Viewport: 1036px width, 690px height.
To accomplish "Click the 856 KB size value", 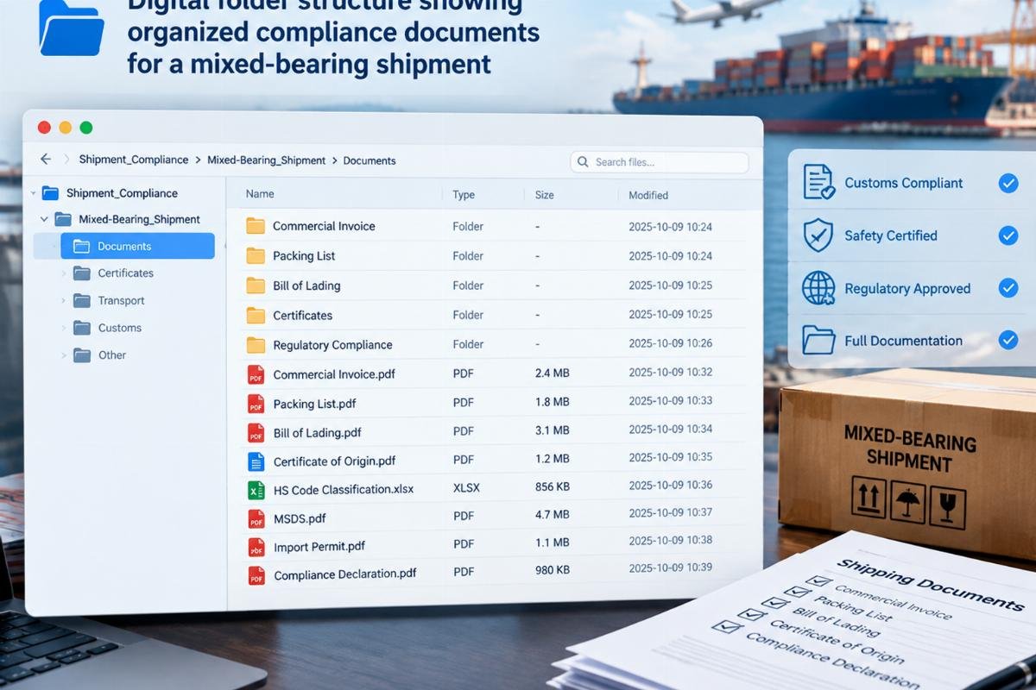I will tap(553, 486).
